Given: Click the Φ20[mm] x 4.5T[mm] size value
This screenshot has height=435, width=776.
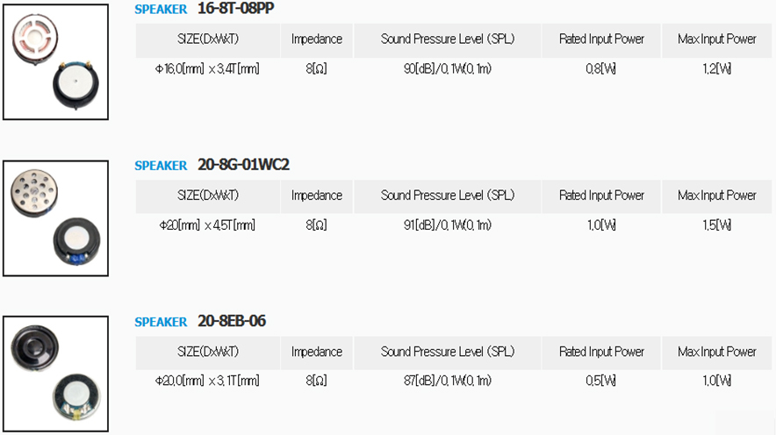Looking at the screenshot, I should (207, 225).
